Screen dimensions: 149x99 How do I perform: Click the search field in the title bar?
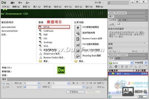118,3
